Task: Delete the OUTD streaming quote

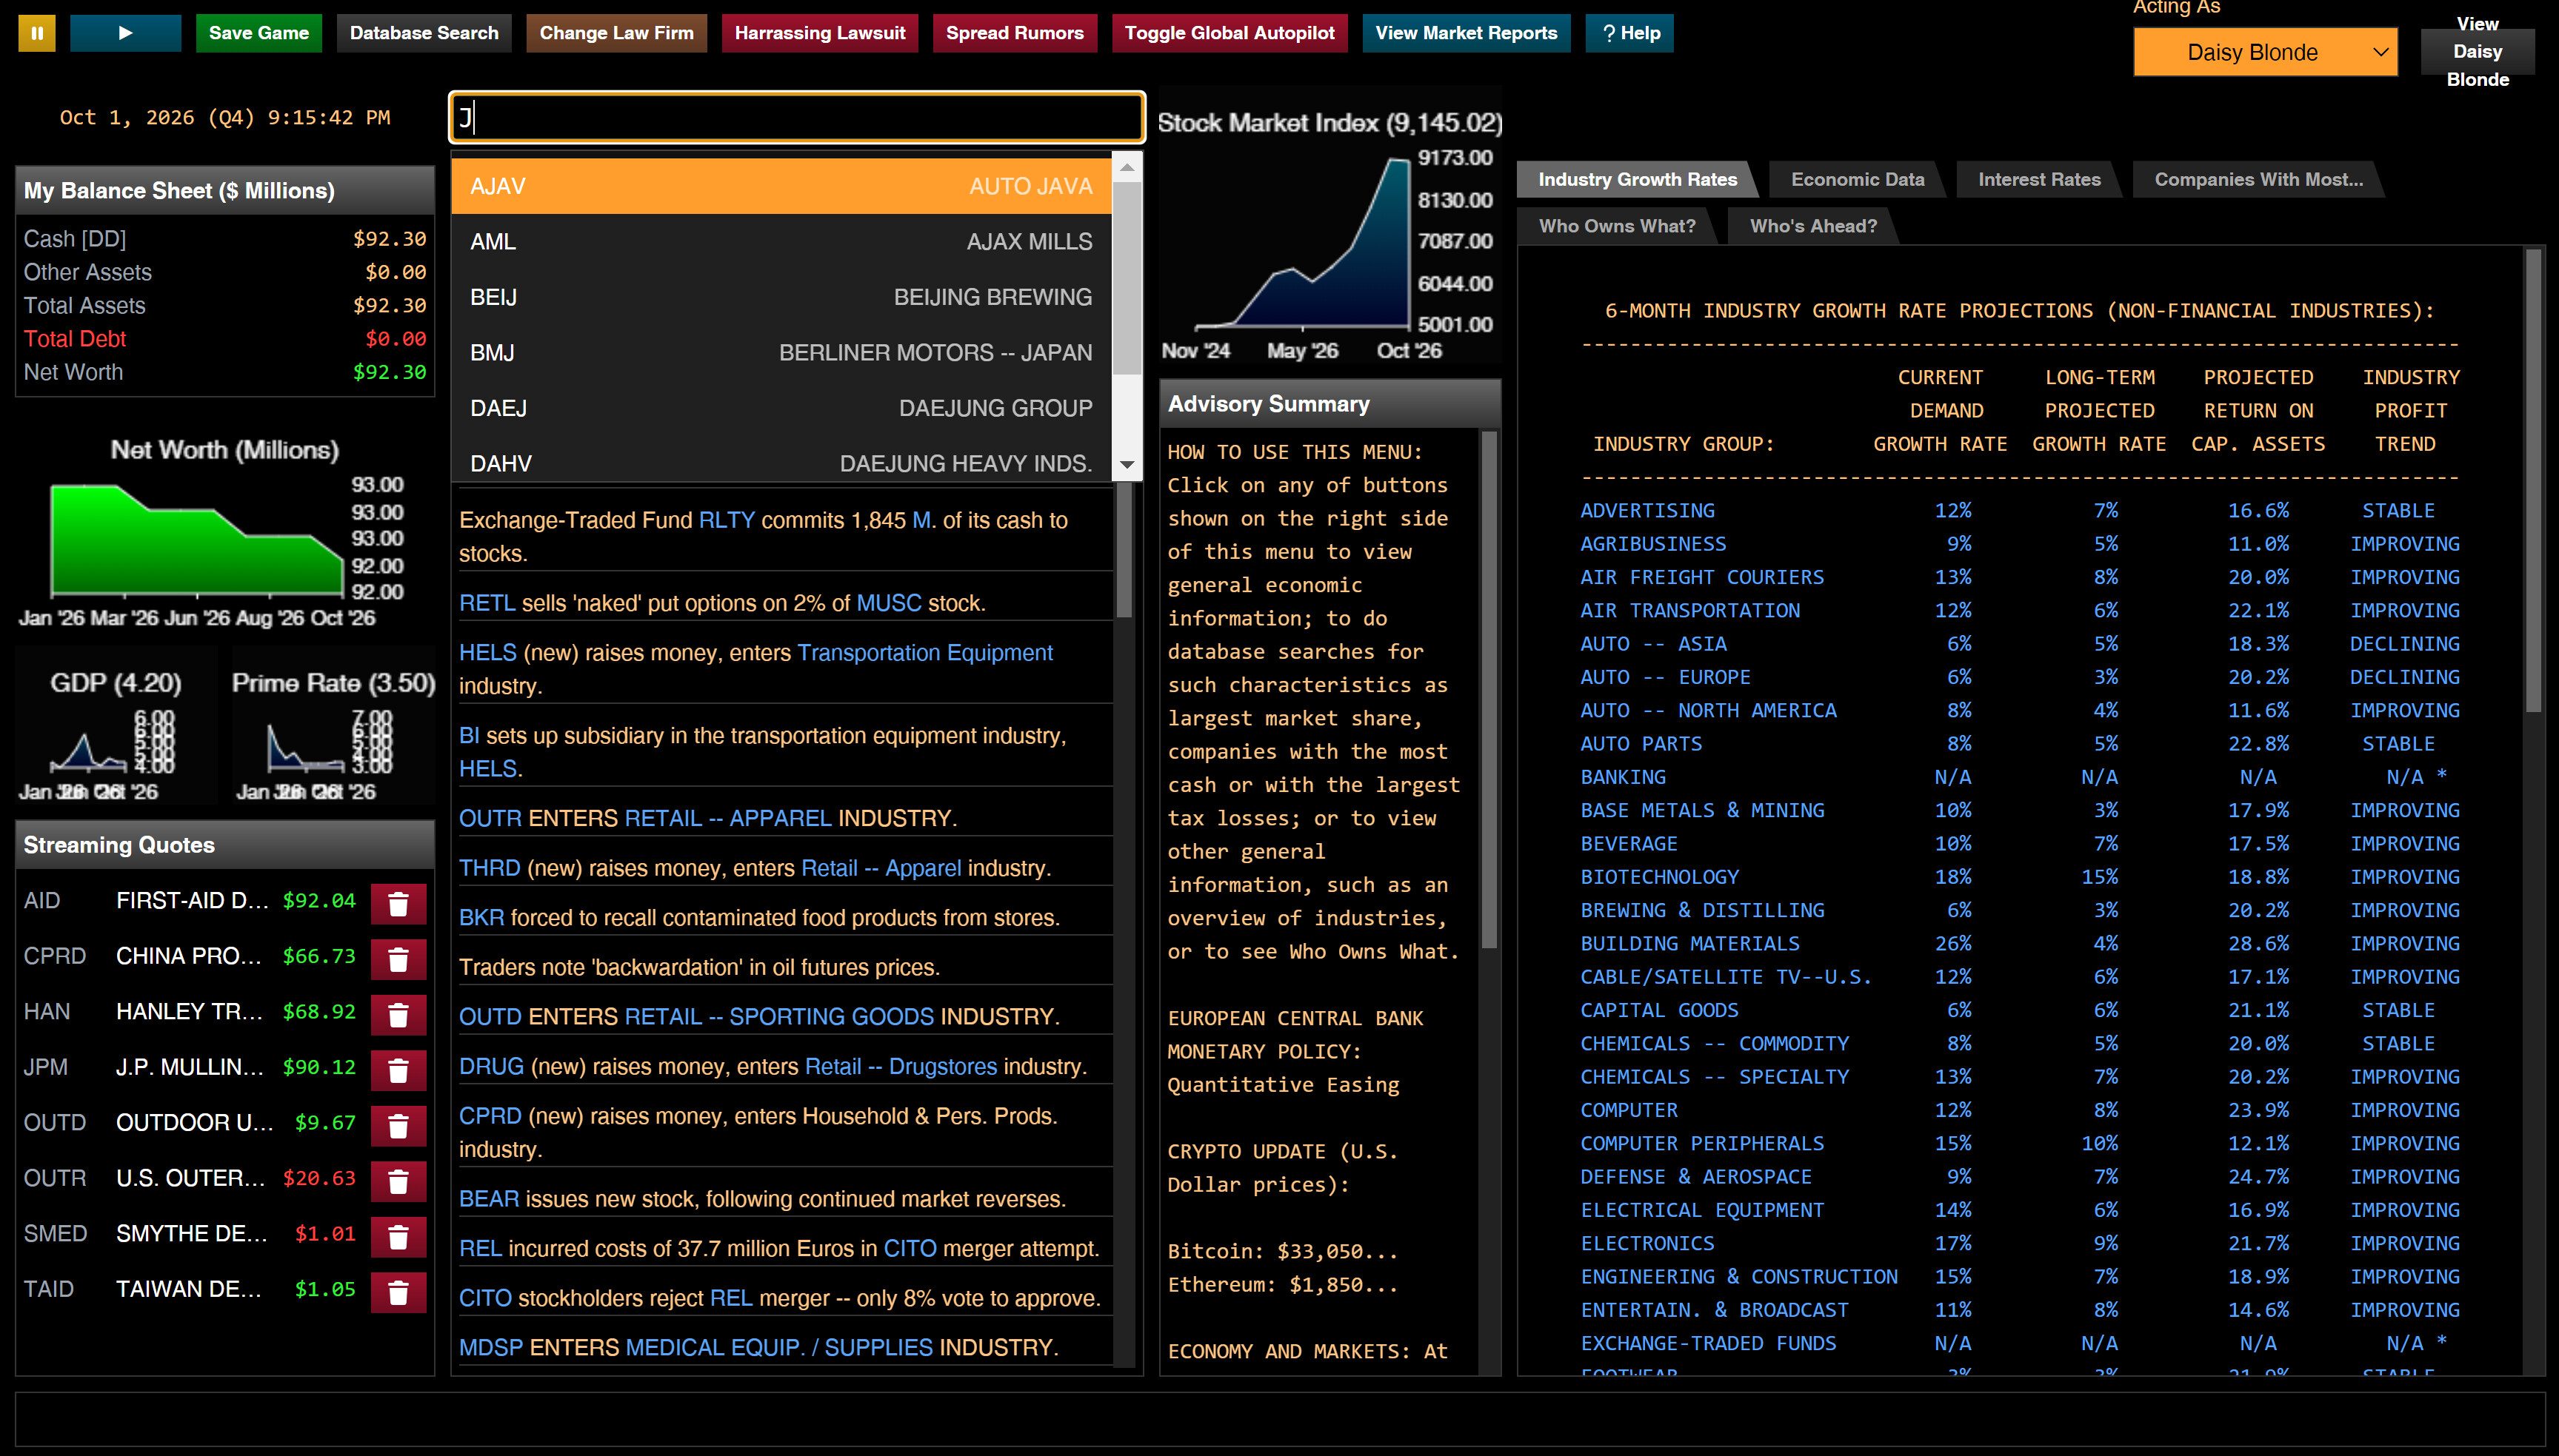Action: click(398, 1125)
